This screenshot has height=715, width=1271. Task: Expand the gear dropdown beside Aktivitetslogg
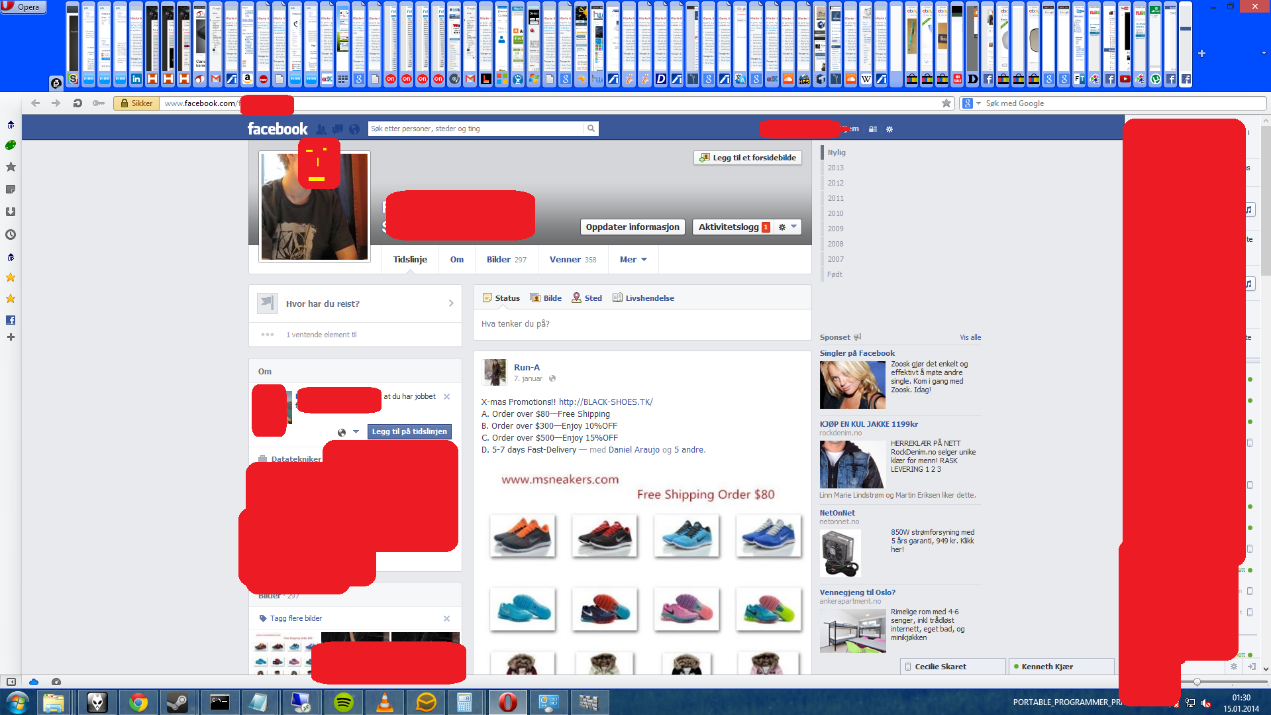tap(788, 227)
